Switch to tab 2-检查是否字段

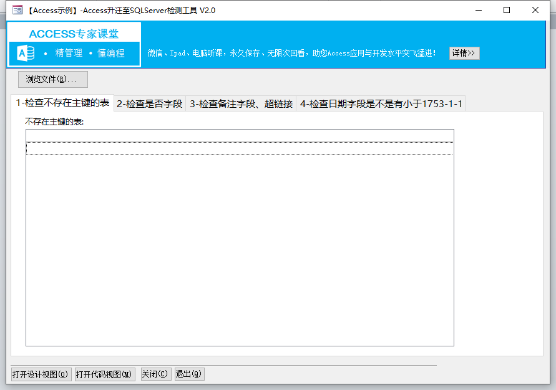[x=150, y=103]
